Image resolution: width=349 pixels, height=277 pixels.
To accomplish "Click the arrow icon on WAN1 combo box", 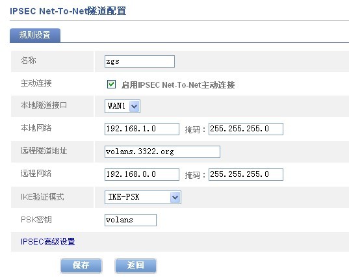I will (135, 106).
